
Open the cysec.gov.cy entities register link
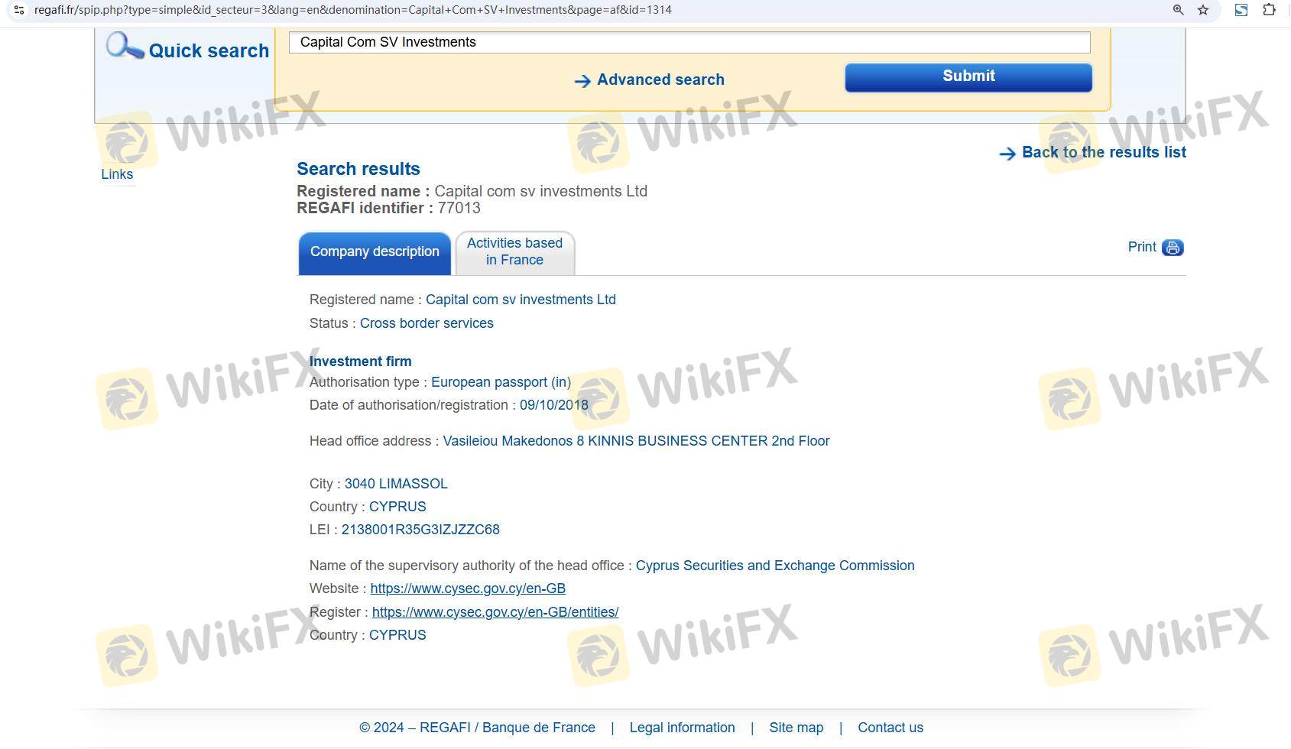pyautogui.click(x=495, y=612)
